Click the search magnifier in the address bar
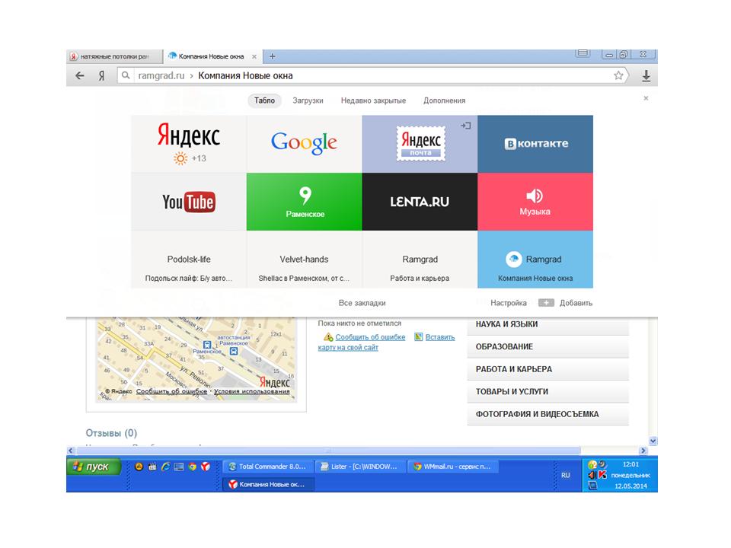 pyautogui.click(x=126, y=75)
